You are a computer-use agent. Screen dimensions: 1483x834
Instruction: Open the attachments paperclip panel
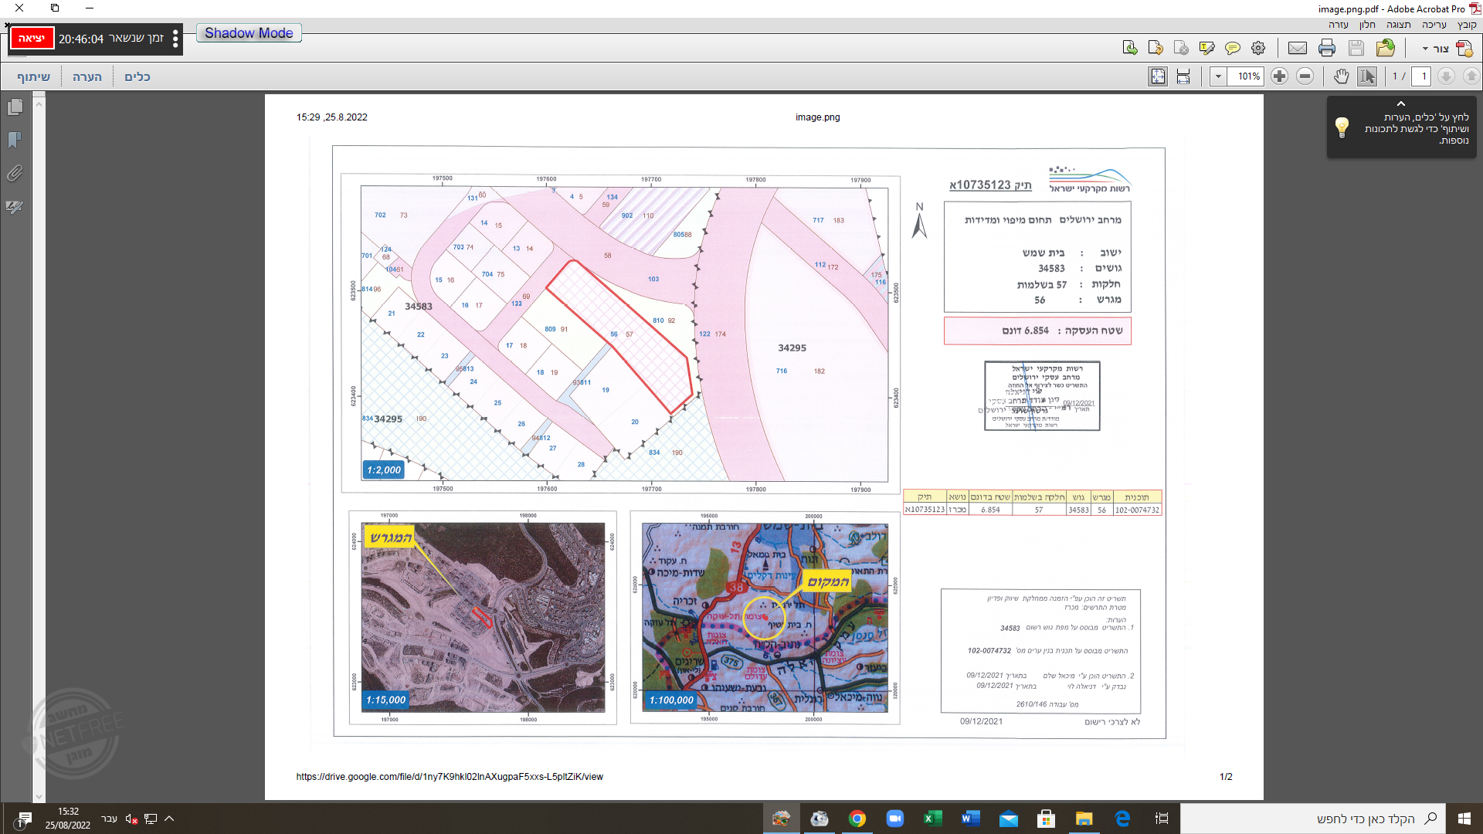tap(15, 174)
